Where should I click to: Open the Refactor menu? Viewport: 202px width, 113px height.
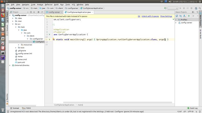(48, 5)
